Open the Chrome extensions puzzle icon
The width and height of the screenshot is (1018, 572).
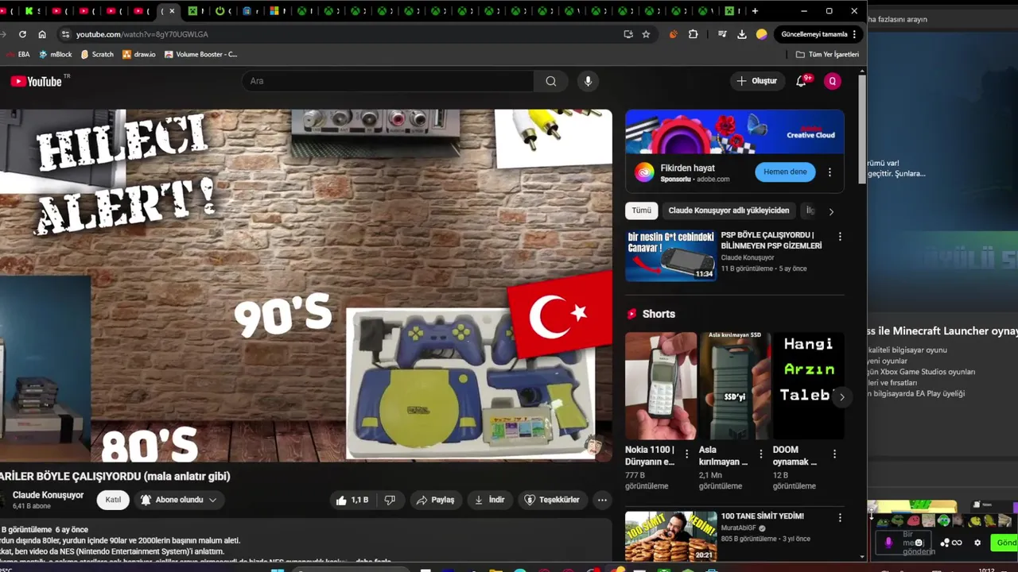[x=693, y=34]
